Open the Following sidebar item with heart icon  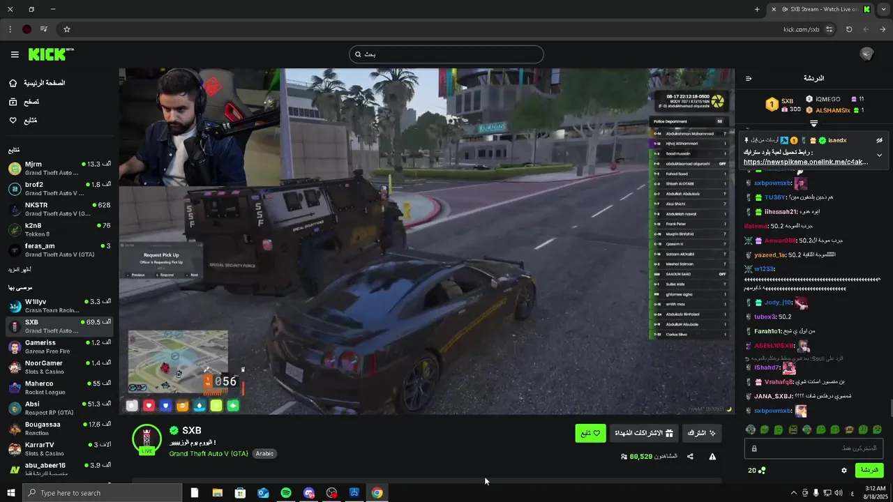(23, 121)
